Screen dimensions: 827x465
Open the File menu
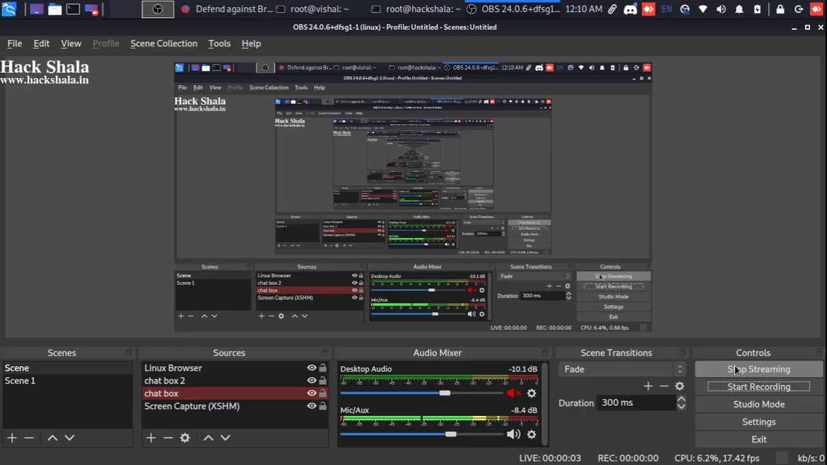click(14, 43)
